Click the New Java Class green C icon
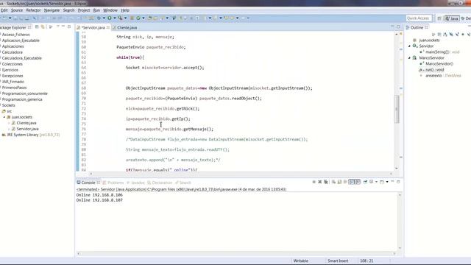This screenshot has height=265, width=471. [x=138, y=18]
